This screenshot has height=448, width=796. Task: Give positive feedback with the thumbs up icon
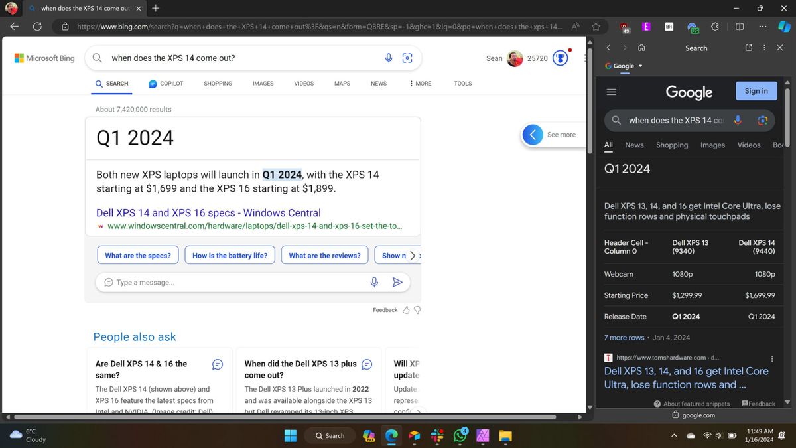coord(406,309)
